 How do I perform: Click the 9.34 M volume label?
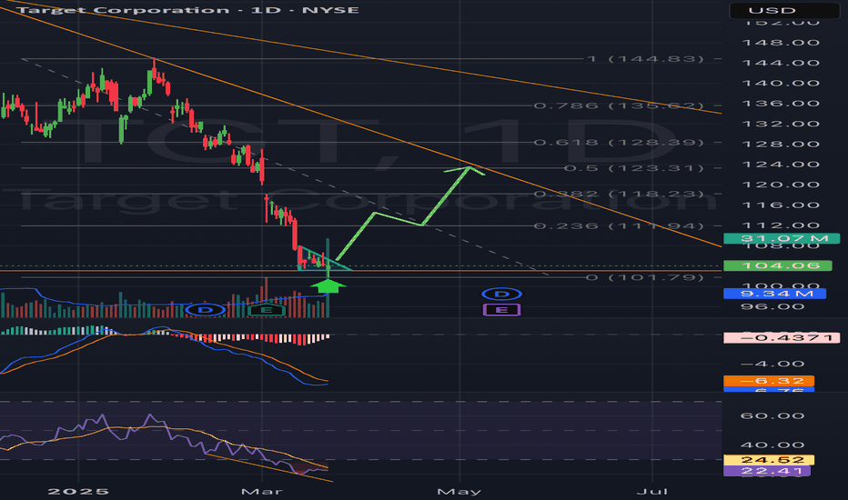774,294
